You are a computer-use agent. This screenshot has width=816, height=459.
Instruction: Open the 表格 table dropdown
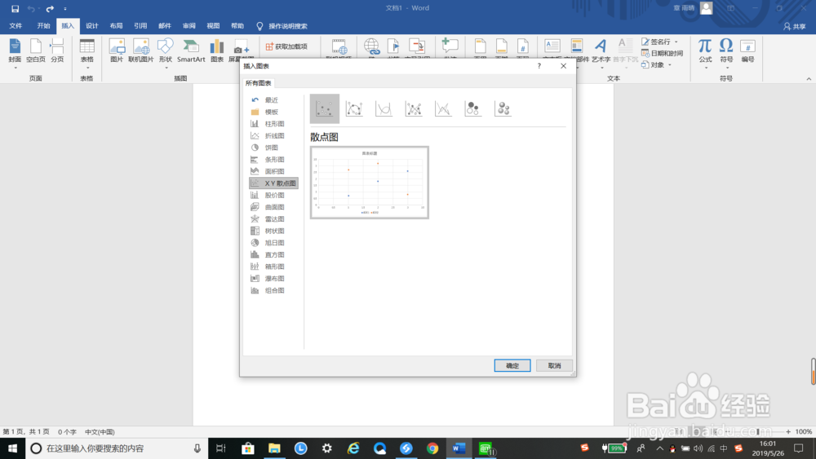(87, 54)
